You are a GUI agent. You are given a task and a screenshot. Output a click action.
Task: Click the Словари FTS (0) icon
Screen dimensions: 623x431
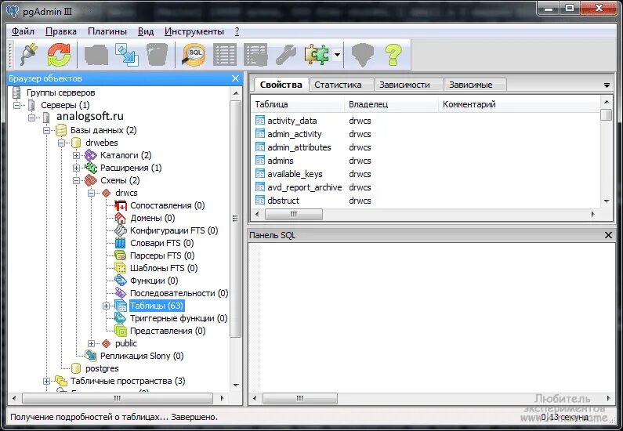point(121,243)
